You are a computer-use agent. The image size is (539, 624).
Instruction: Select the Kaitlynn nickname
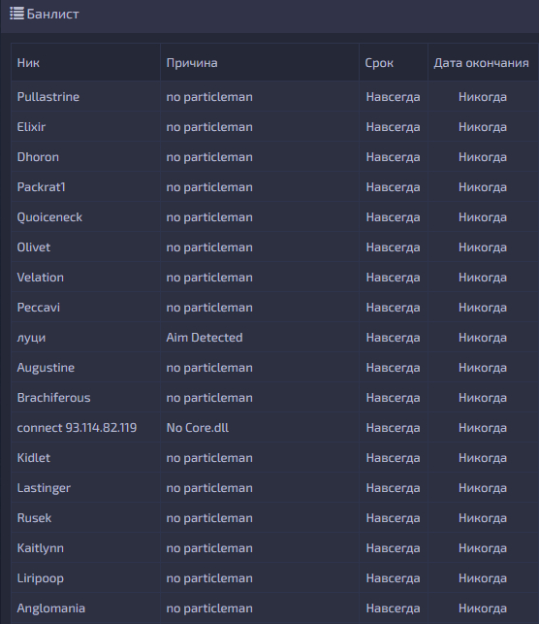(x=41, y=548)
